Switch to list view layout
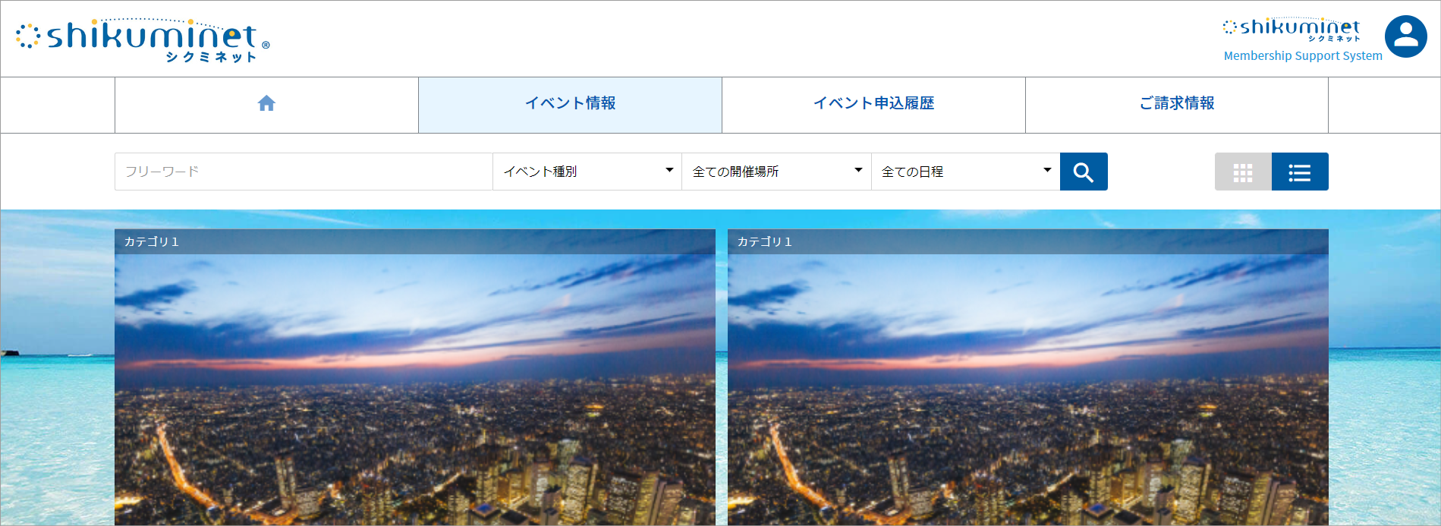 coord(1299,172)
